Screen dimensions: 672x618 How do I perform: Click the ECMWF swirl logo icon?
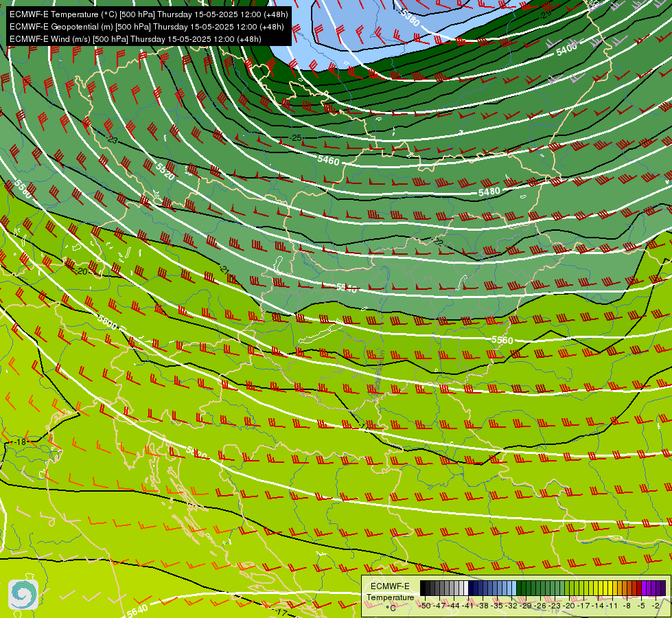click(23, 595)
